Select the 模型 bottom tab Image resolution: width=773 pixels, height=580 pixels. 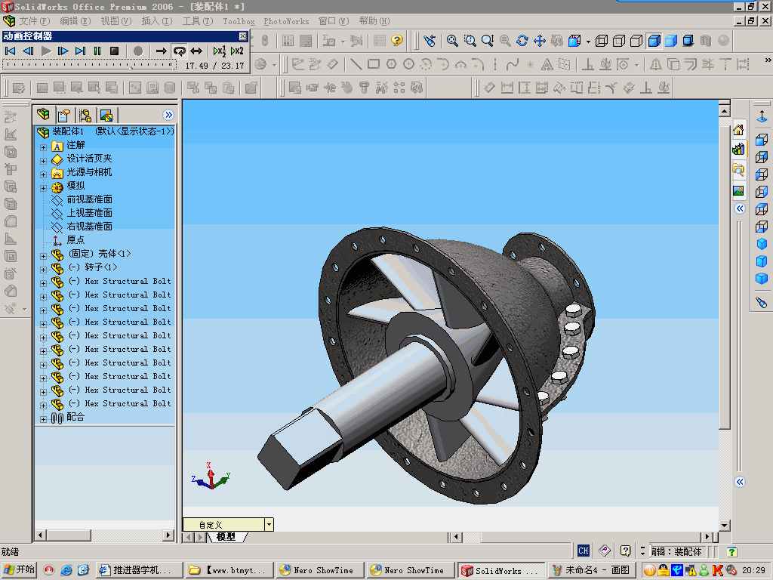[x=226, y=537]
